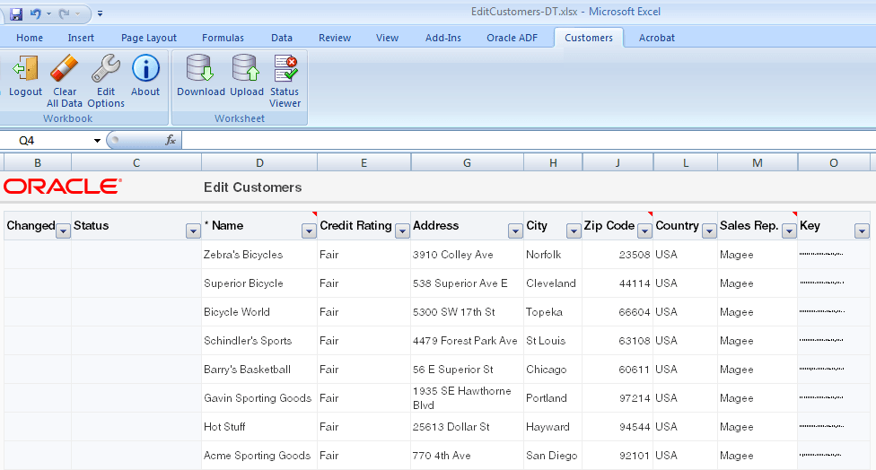Screen dimensions: 876x470
Task: Select column header M
Action: pos(758,163)
